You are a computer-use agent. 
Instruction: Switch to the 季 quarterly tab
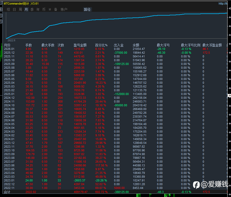pyautogui.click(x=32, y=9)
